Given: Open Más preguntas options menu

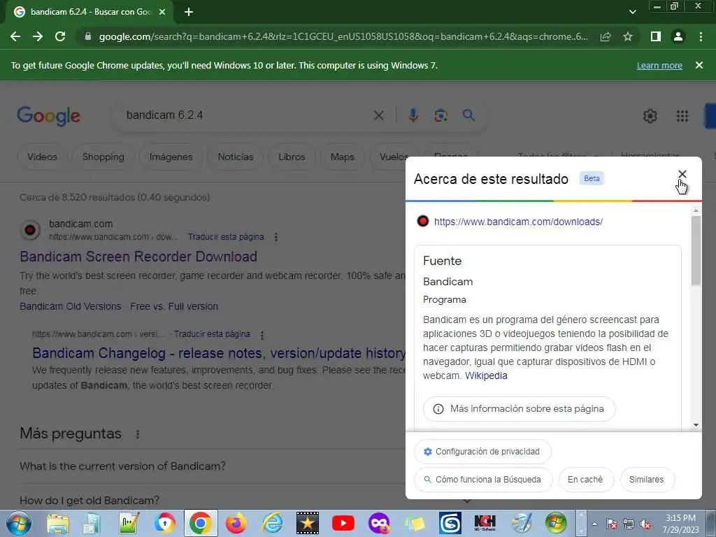Looking at the screenshot, I should click(138, 434).
